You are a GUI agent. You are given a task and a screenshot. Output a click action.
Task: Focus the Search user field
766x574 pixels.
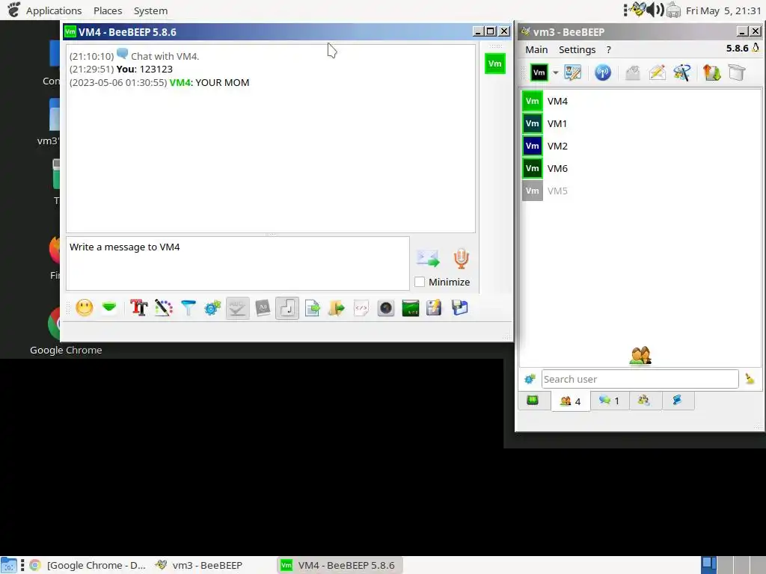(x=640, y=379)
